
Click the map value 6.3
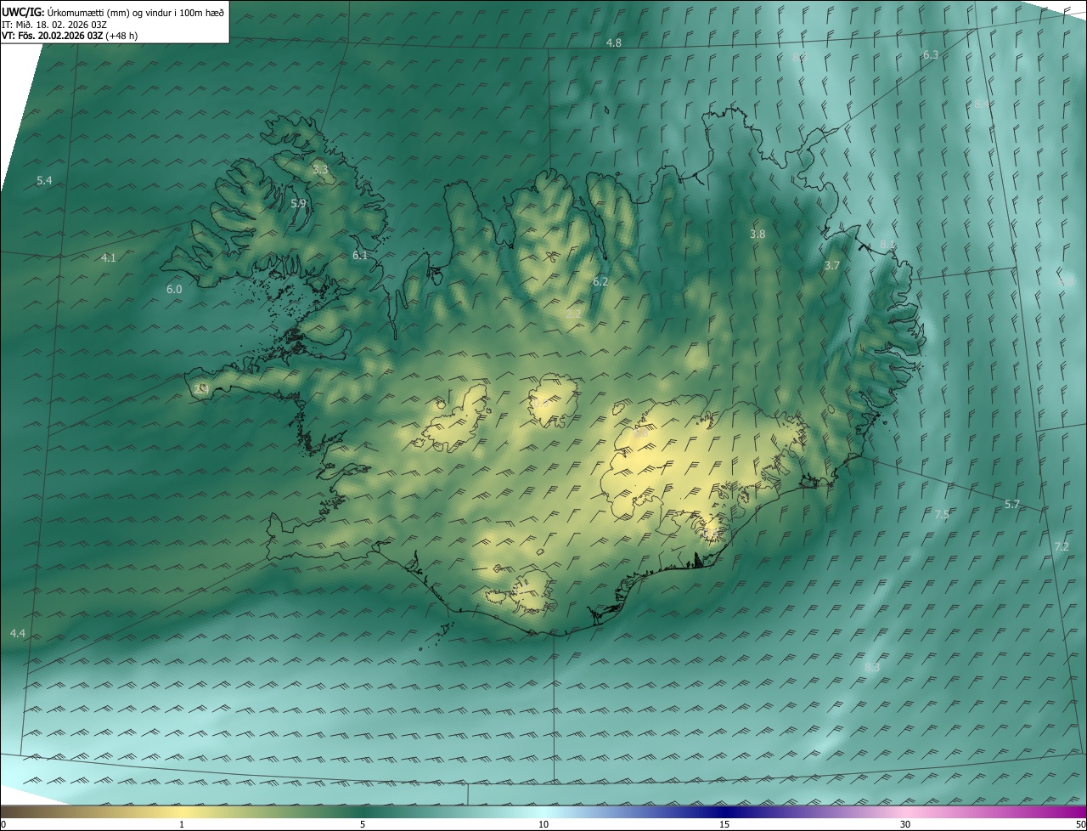pos(931,55)
